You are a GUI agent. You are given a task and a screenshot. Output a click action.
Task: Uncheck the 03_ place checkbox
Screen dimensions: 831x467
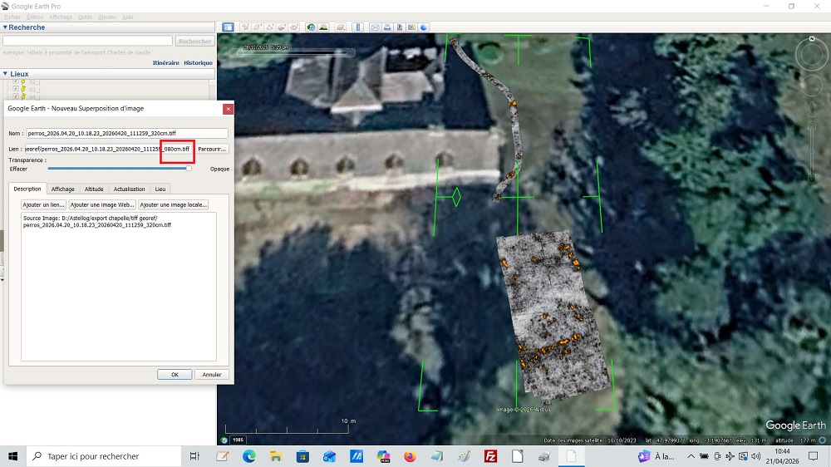click(x=15, y=89)
